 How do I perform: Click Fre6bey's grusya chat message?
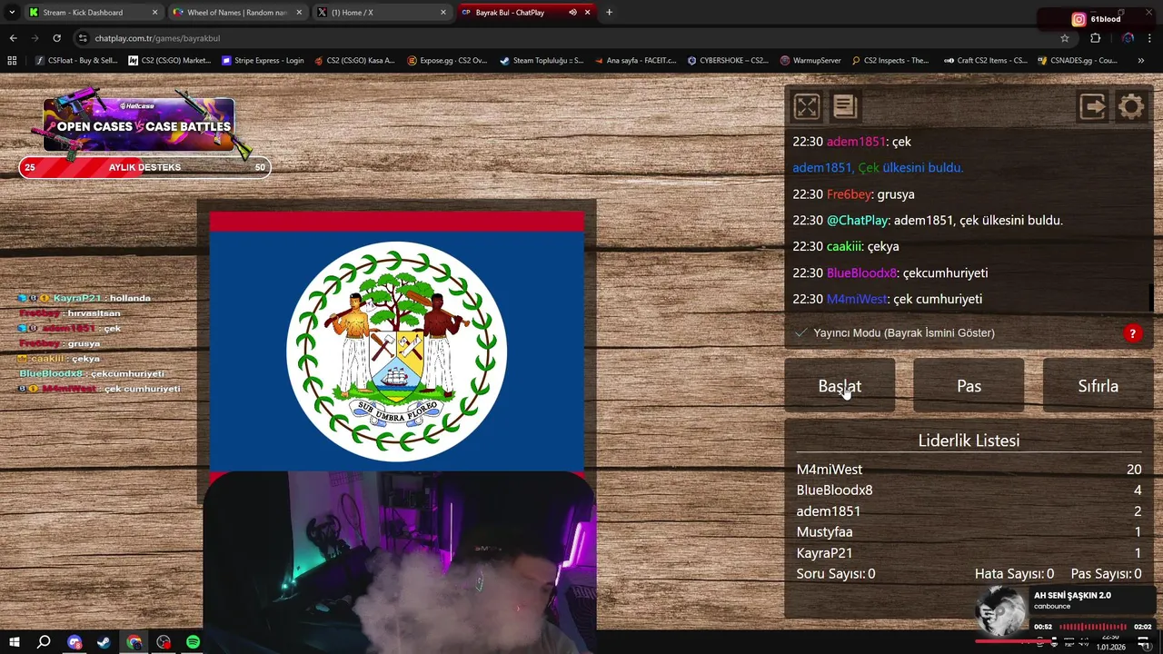853,194
